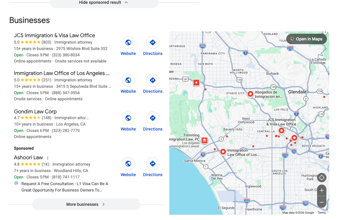Viewport: 354px width, 220px height.
Task: Click the Inglewood label on the map
Action: tap(253, 186)
